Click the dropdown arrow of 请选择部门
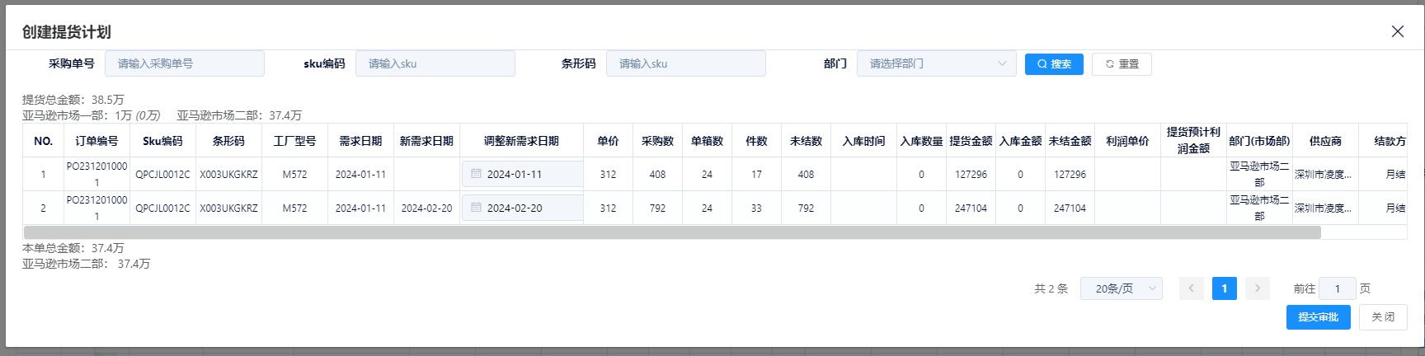Viewport: 1425px width, 356px height. coord(1002,63)
